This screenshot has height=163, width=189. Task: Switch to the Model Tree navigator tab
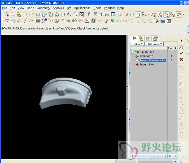click(134, 38)
